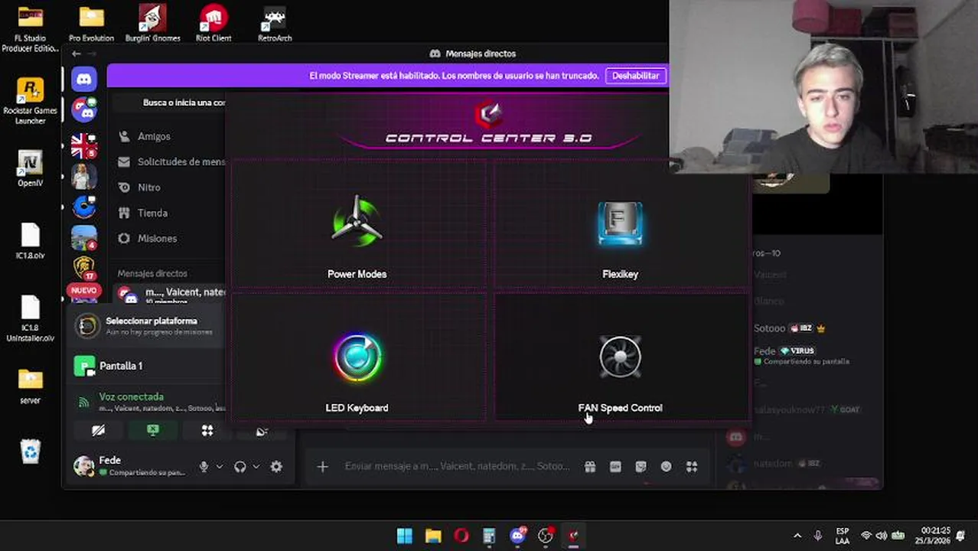Open the taskbar notification bell
978x551 pixels.
pos(961,536)
